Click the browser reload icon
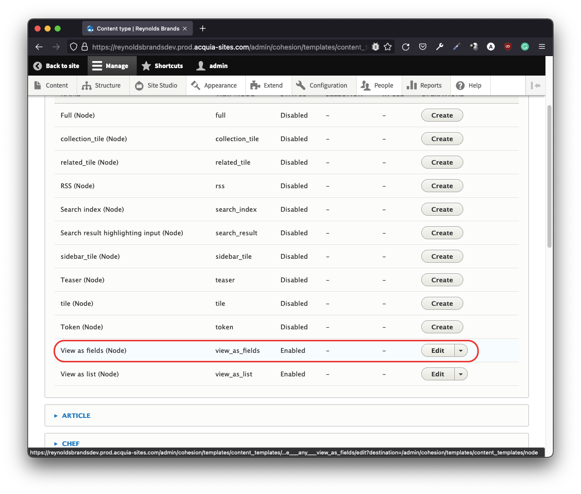Screen dimensions: 581x494 point(406,47)
